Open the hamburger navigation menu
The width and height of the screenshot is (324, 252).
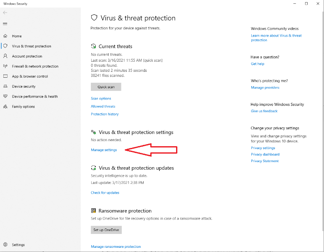click(5, 24)
